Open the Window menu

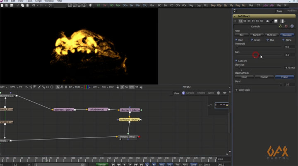pos(49,1)
